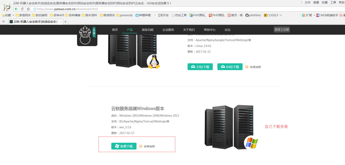
Task: Open 关于我们 in site navigation
Action: 189,29
